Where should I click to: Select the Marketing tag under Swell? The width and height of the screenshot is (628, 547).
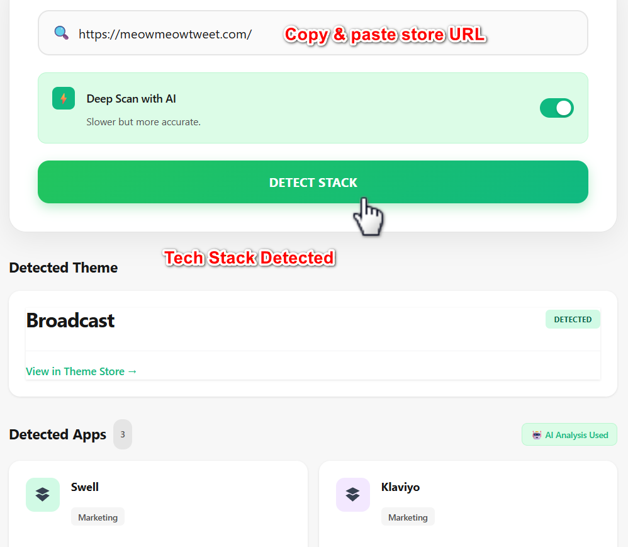(98, 517)
